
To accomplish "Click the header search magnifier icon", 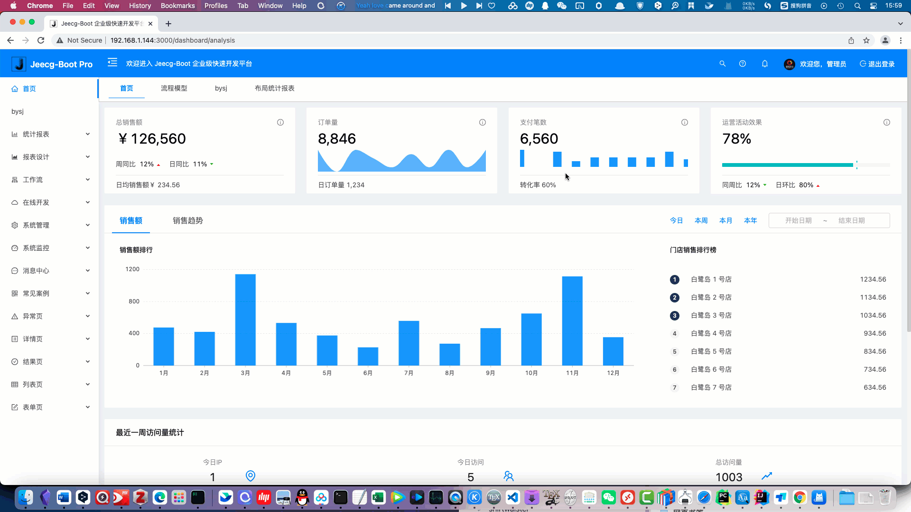I will click(x=722, y=64).
